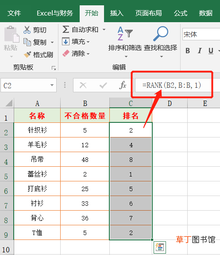Select the cell T恤
Image resolution: width=220 pixels, height=255 pixels.
coord(37,232)
